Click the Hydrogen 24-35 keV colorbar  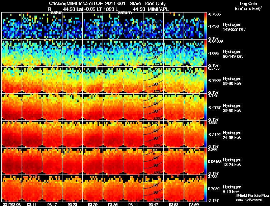[205, 134]
